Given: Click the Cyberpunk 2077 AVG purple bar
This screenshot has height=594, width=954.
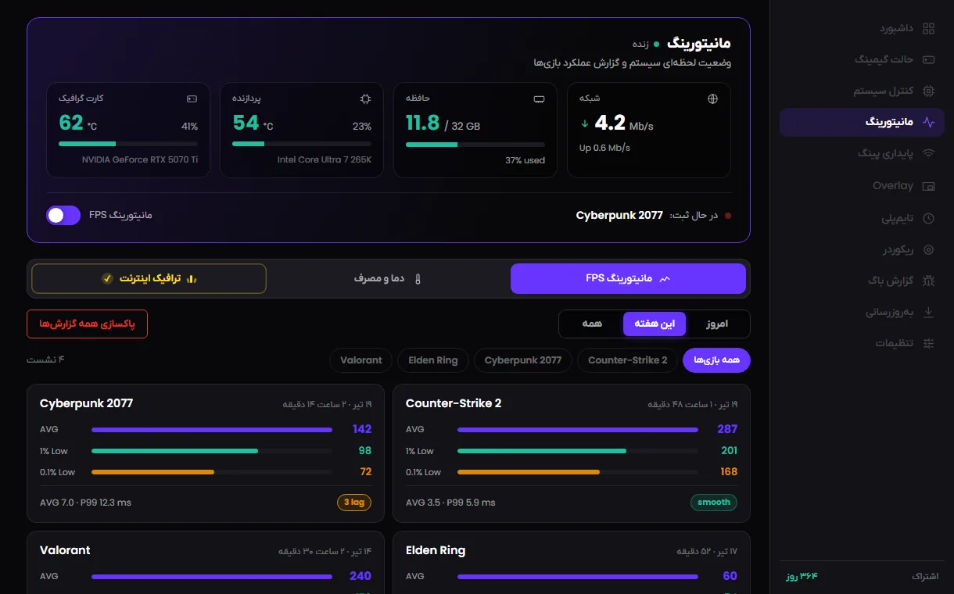Looking at the screenshot, I should coord(212,429).
